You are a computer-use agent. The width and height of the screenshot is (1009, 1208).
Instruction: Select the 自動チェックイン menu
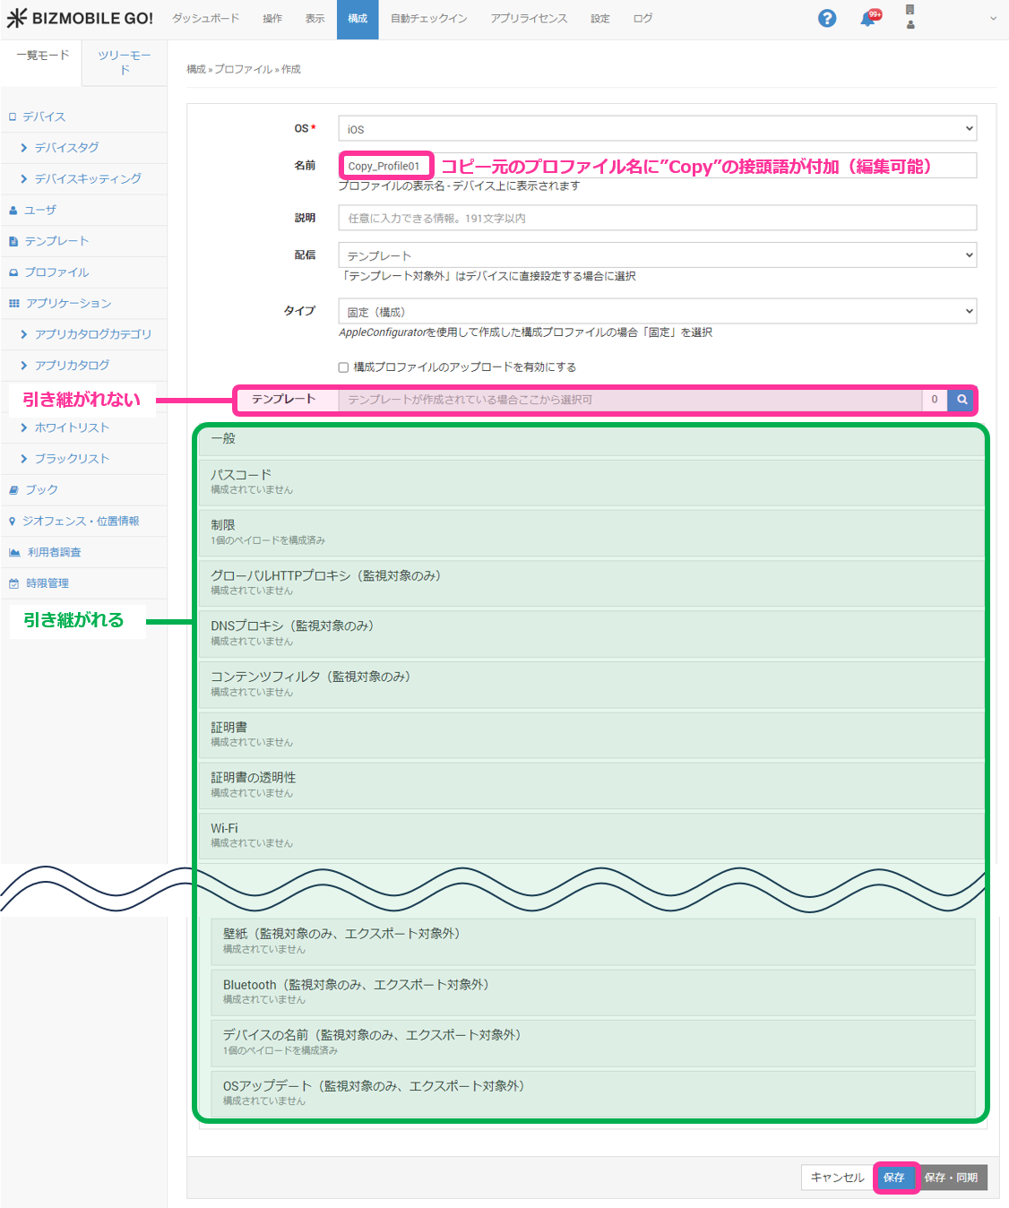tap(428, 19)
